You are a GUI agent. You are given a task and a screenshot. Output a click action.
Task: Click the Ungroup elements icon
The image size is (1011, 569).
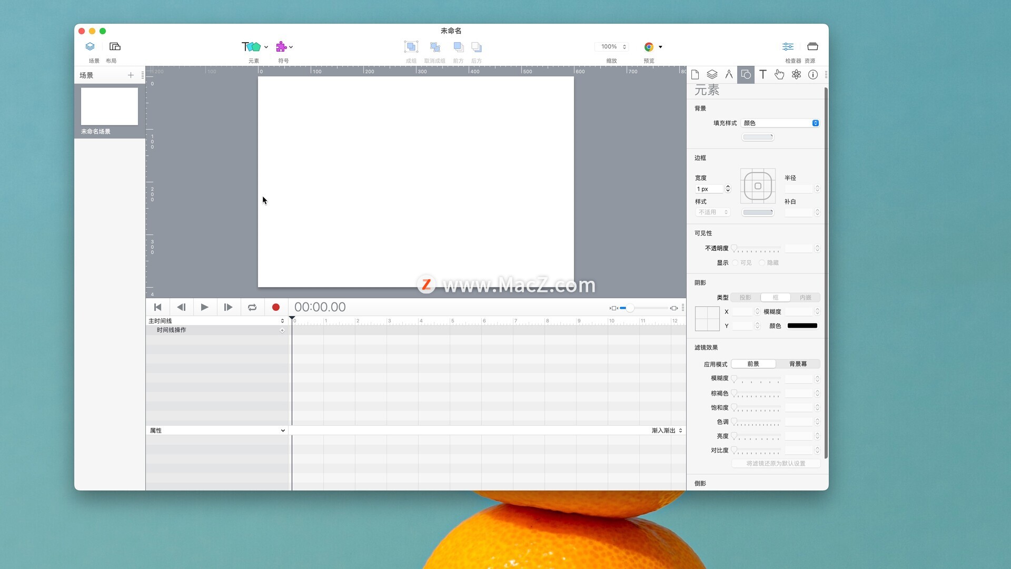(x=435, y=47)
